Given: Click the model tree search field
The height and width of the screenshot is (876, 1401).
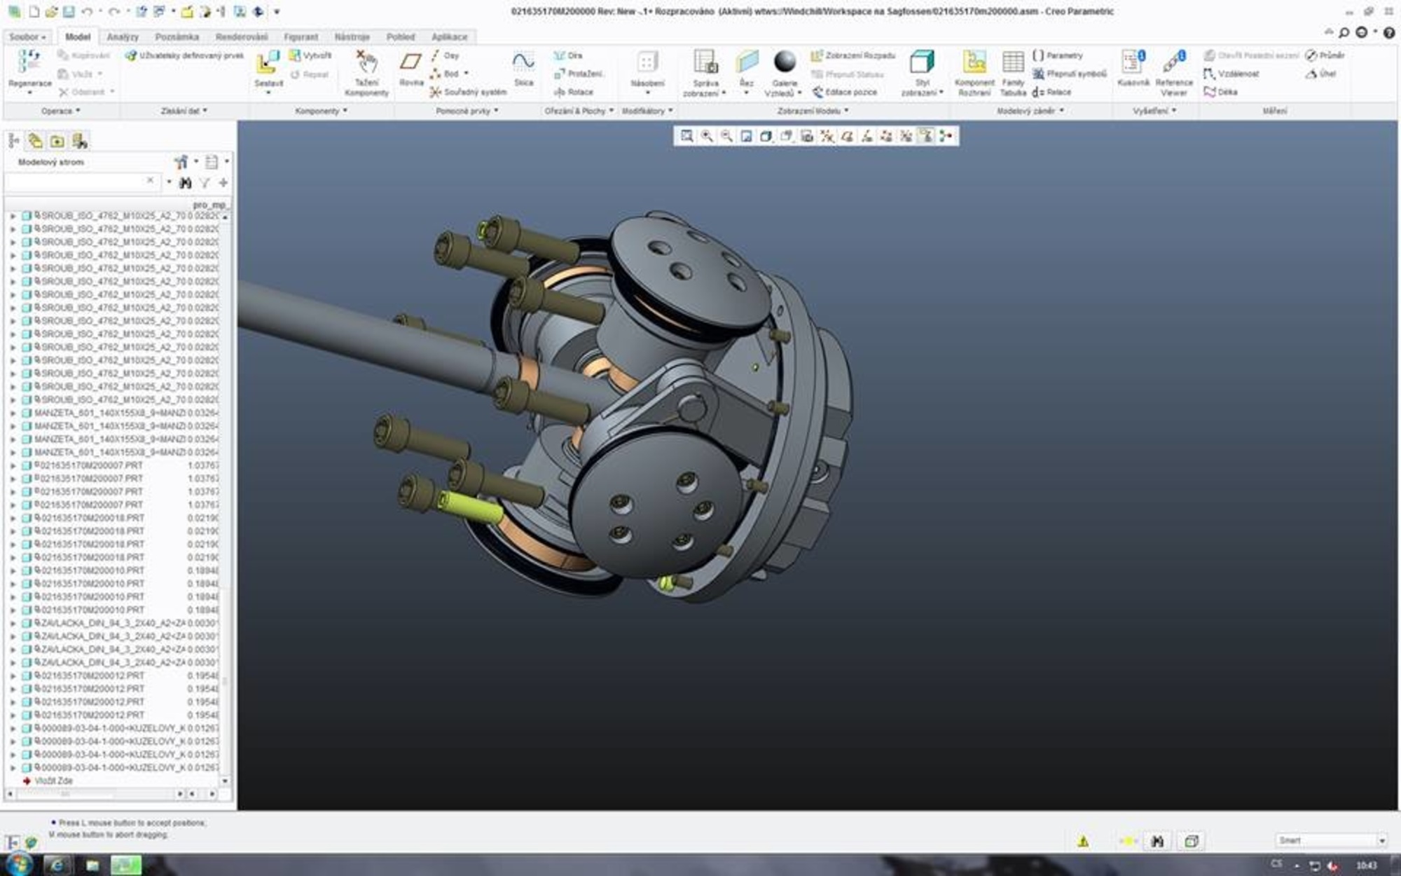Looking at the screenshot, I should click(x=81, y=182).
